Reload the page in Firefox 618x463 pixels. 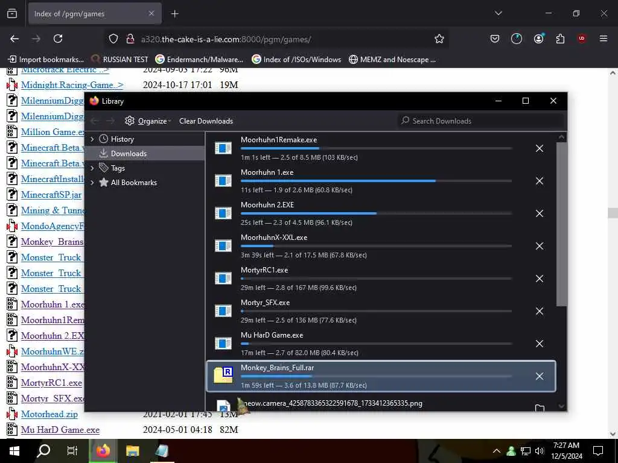58,39
